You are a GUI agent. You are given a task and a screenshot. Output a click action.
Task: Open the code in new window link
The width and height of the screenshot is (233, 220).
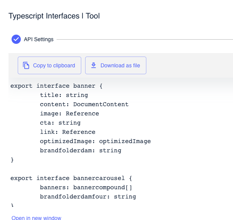tap(37, 218)
